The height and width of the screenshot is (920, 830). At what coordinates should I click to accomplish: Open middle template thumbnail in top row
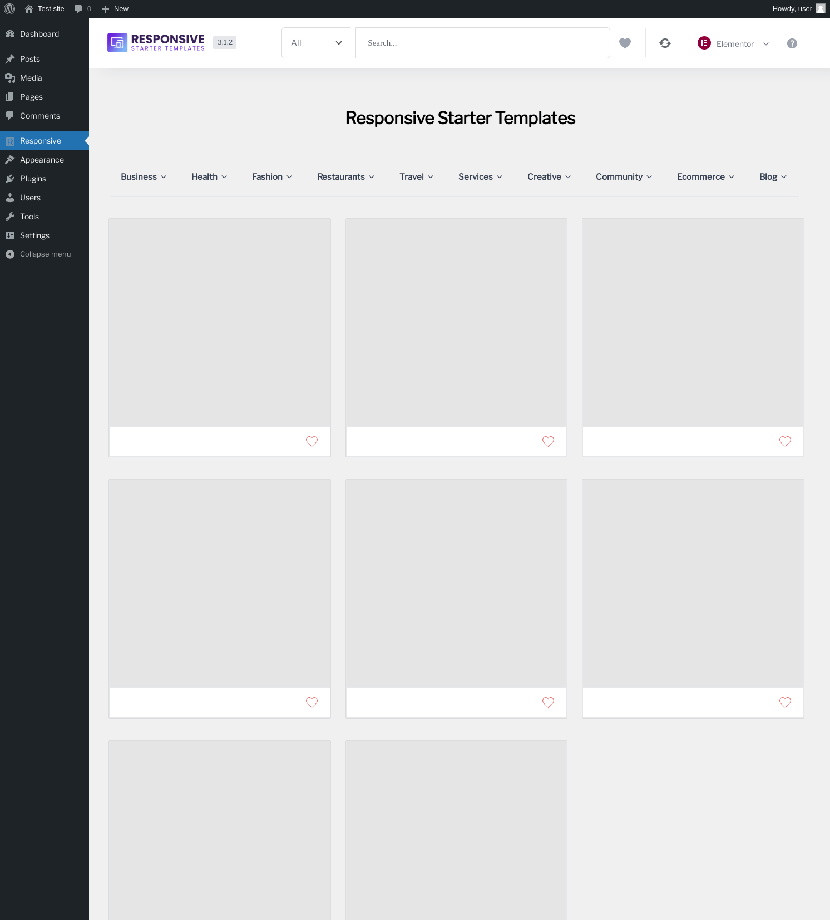point(456,323)
